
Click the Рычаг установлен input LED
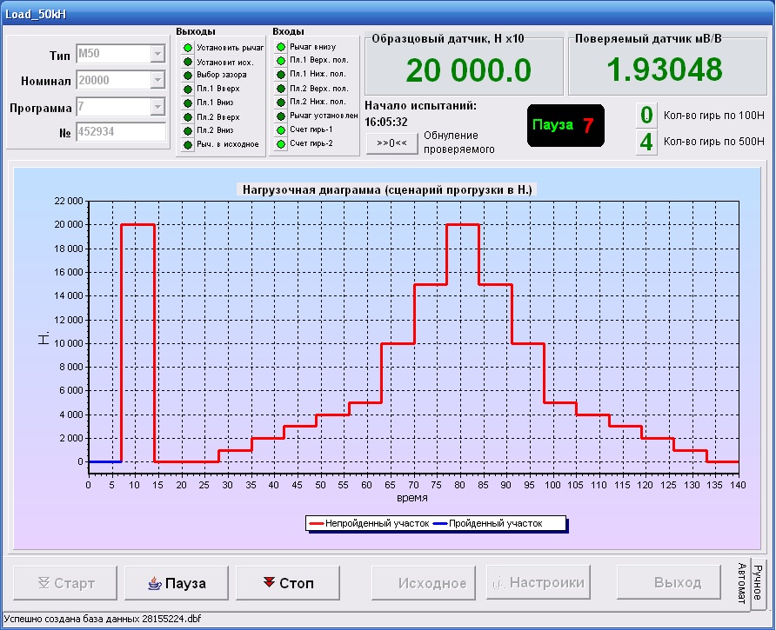[x=280, y=116]
